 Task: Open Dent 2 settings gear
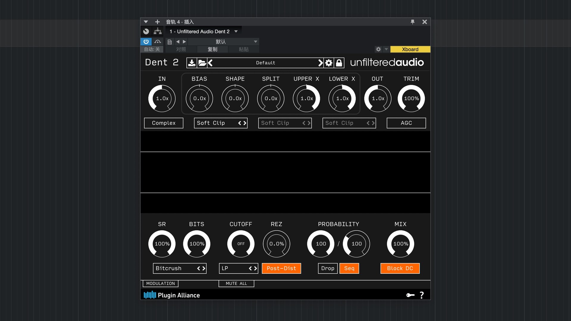coord(329,63)
